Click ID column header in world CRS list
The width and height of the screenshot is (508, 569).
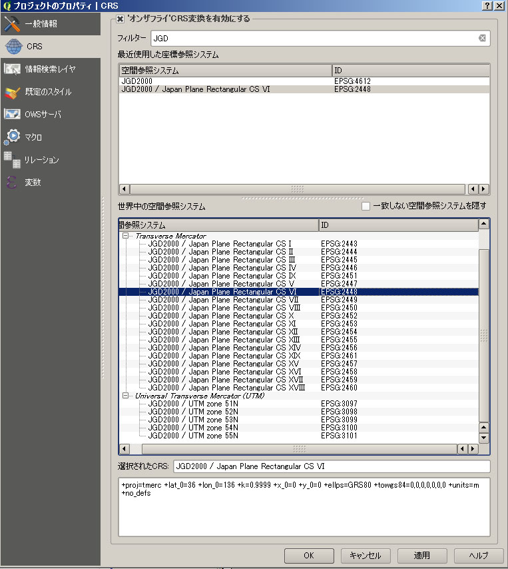(x=399, y=225)
